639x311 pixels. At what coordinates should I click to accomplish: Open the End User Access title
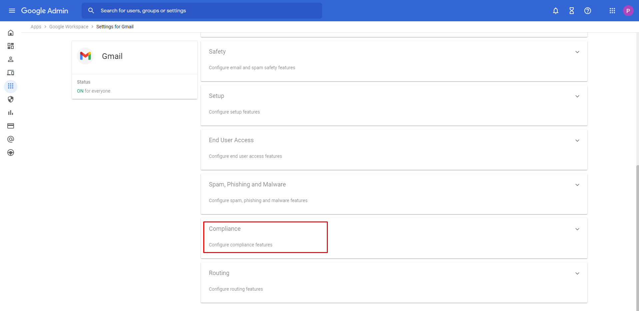(231, 140)
